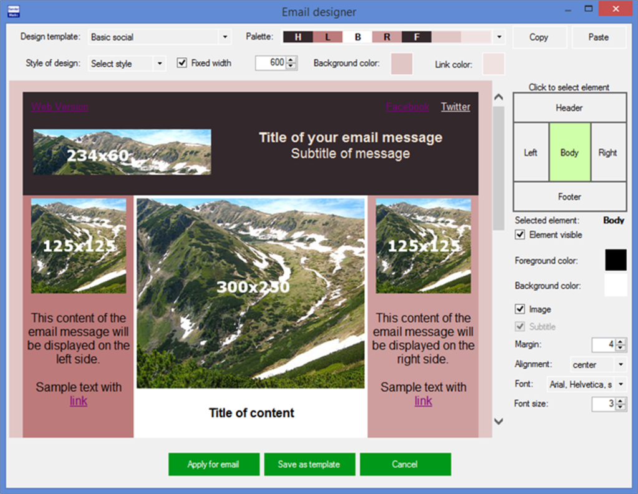
Task: Click the Apply for email button
Action: pyautogui.click(x=213, y=465)
